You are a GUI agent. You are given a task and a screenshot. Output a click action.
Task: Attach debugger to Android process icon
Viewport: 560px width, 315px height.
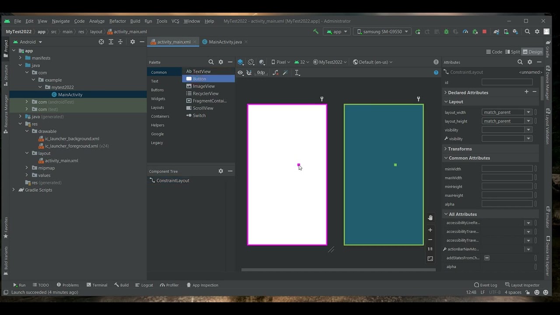[475, 31]
